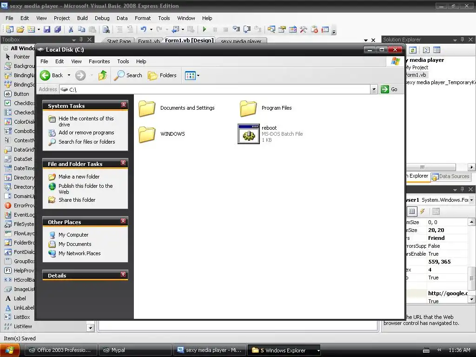Open Windows Explorer taskbar group
The width and height of the screenshot is (476, 357).
(x=284, y=350)
